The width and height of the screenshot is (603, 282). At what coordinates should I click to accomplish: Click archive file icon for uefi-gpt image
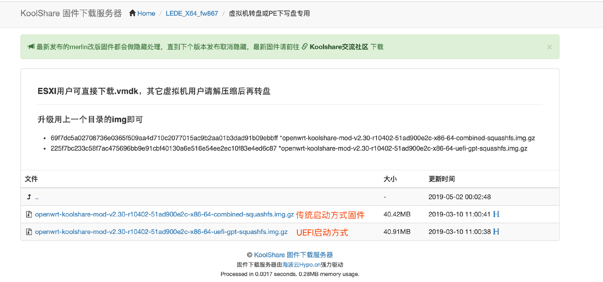(29, 232)
